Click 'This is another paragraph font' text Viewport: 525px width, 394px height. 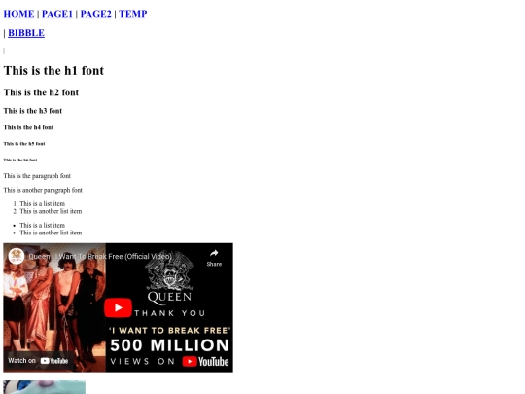point(43,190)
